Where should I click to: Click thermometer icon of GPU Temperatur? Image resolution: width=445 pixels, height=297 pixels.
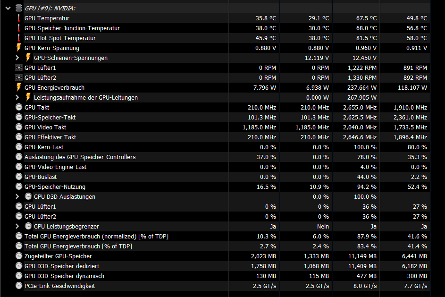point(19,18)
